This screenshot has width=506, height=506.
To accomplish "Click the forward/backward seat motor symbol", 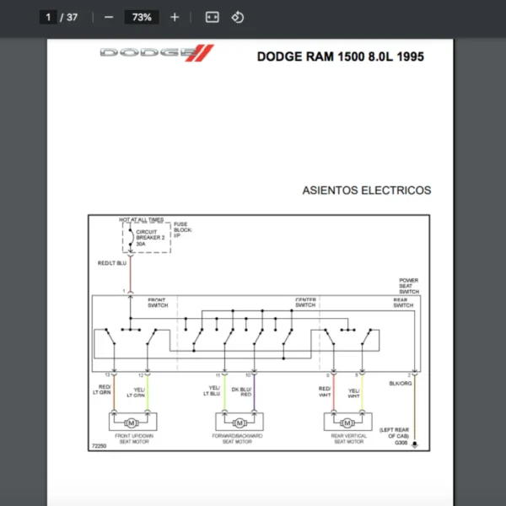I will (x=239, y=422).
